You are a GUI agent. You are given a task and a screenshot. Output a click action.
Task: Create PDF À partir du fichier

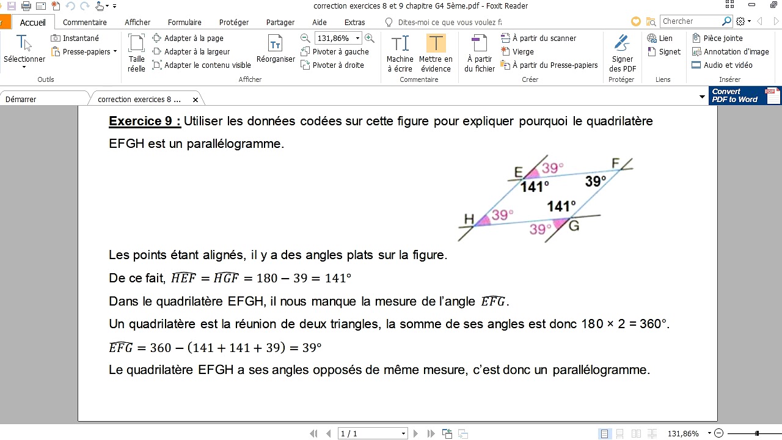point(480,53)
